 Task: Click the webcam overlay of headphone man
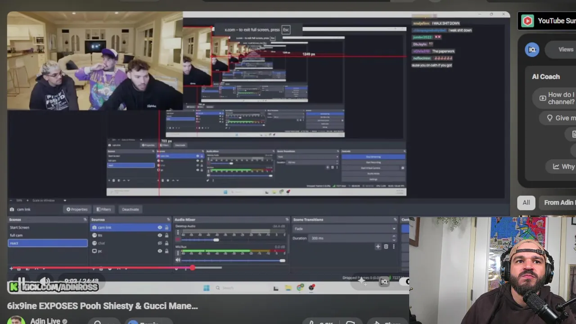click(493, 270)
